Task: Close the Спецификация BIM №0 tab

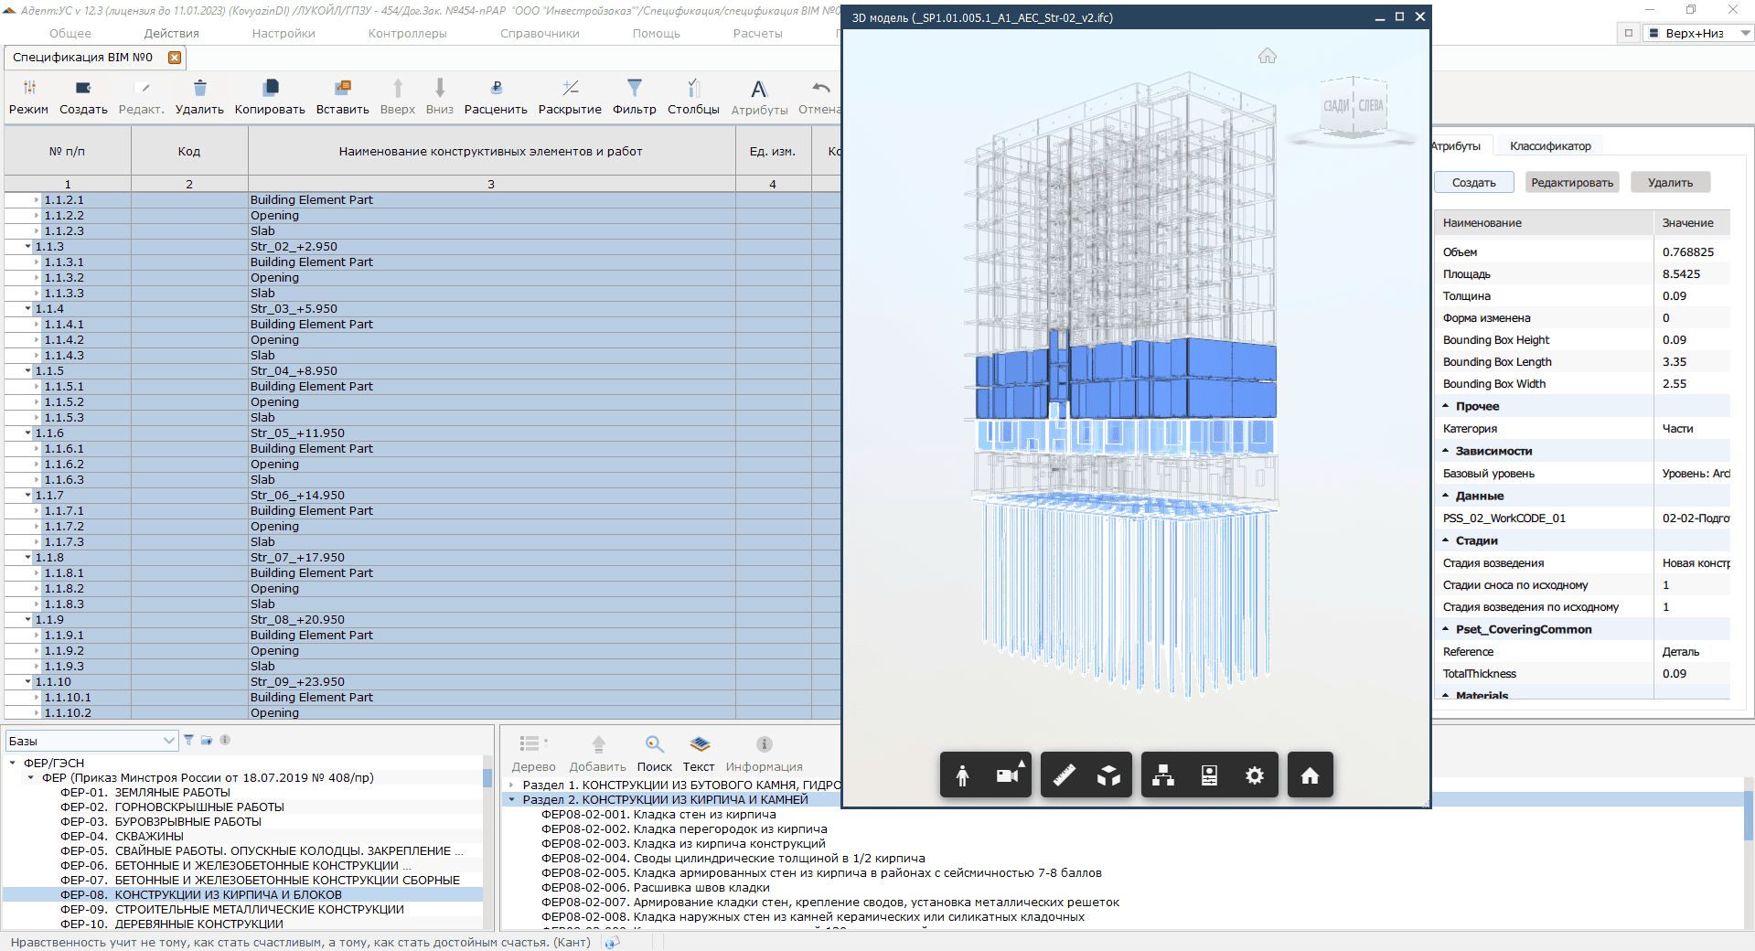Action: [175, 58]
